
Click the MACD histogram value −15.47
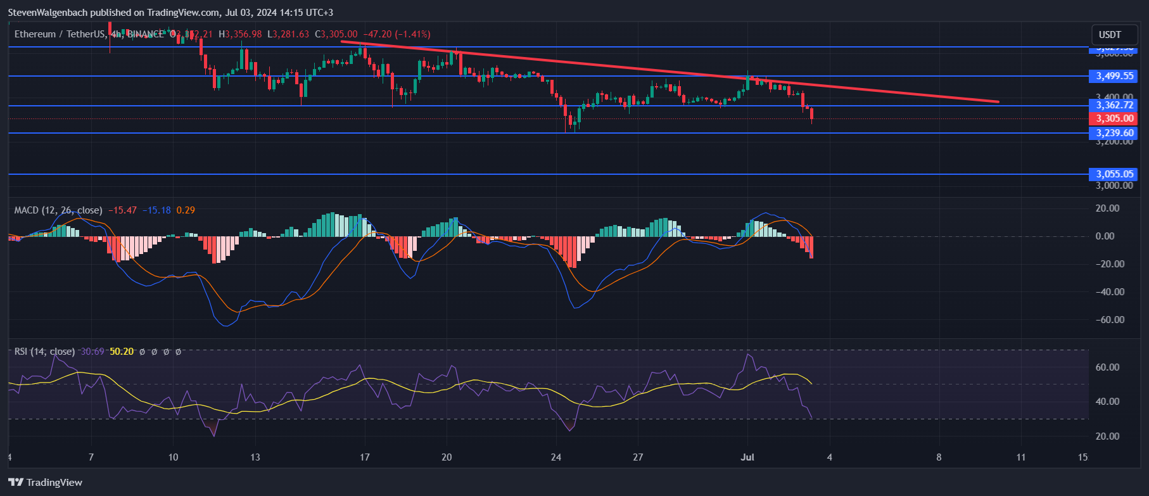tap(123, 210)
